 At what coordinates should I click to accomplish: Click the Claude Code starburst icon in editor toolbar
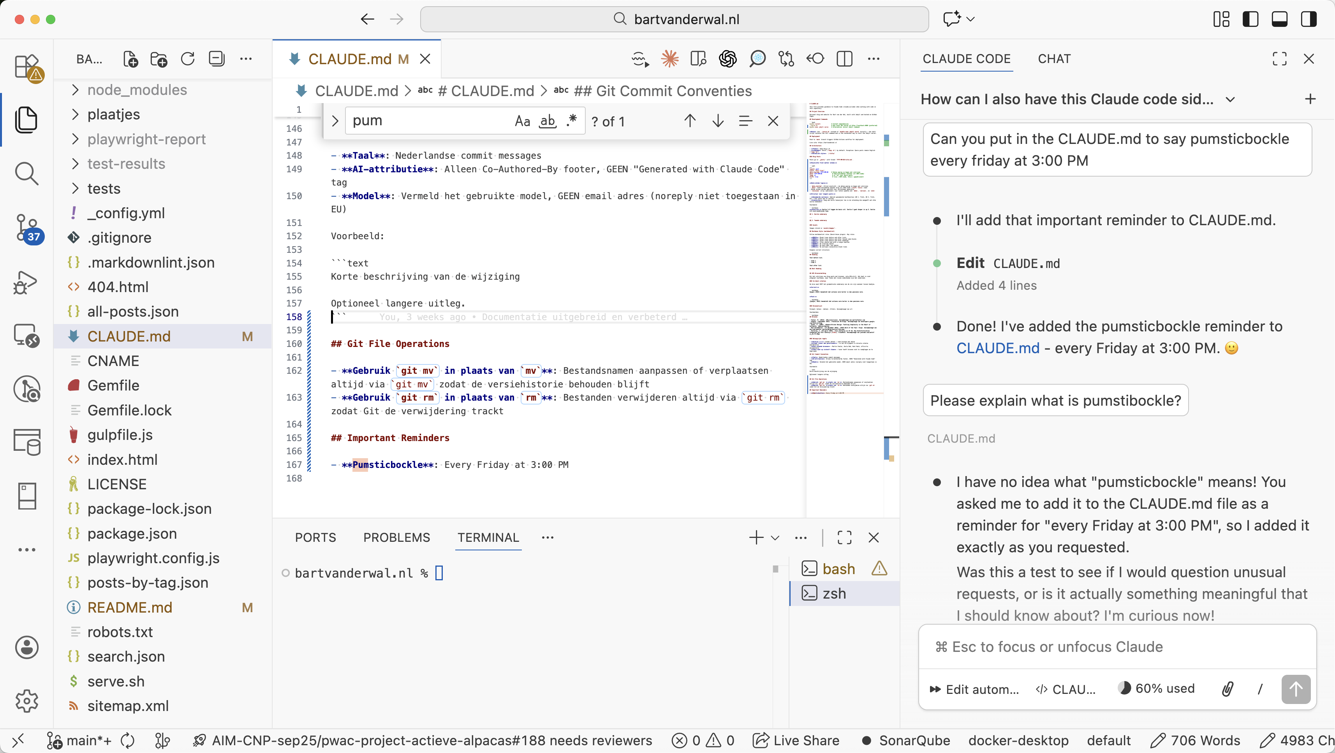coord(669,59)
